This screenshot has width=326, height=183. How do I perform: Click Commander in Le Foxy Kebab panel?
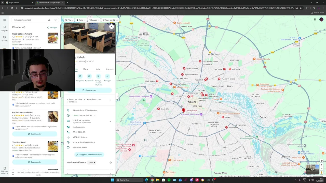point(89,90)
